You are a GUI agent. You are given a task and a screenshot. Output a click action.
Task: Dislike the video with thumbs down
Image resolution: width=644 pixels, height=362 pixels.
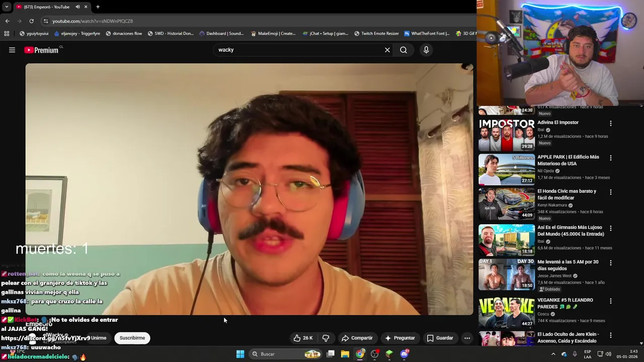tap(326, 338)
